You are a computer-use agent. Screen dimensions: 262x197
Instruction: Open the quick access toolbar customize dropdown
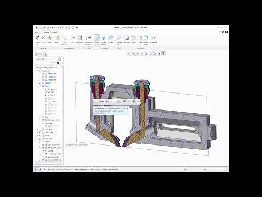tap(77, 28)
